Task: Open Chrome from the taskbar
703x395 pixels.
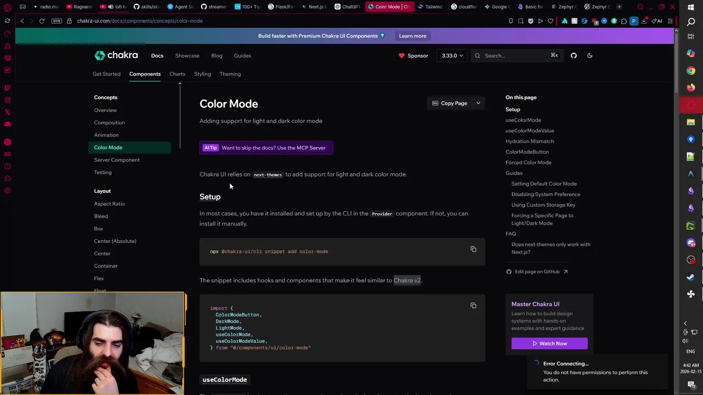Action: coord(691,70)
